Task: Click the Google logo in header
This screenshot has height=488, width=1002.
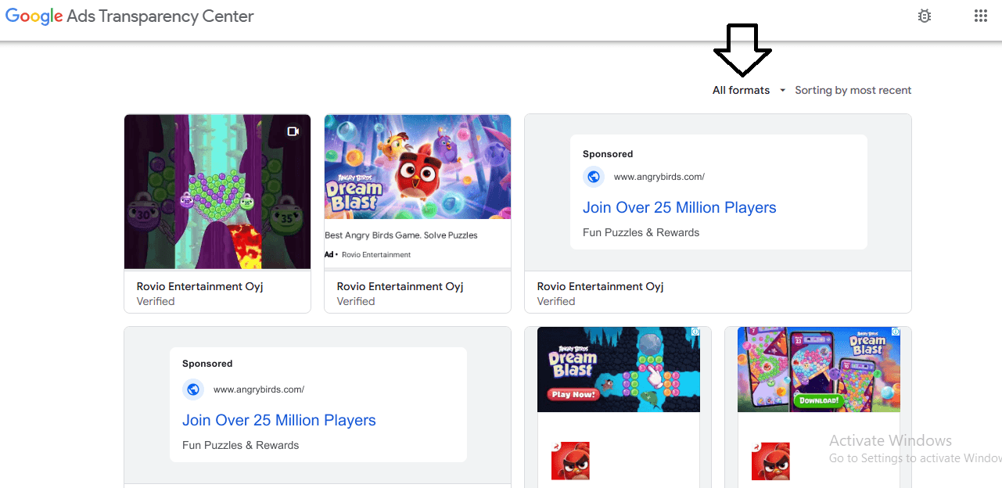Action: click(34, 16)
